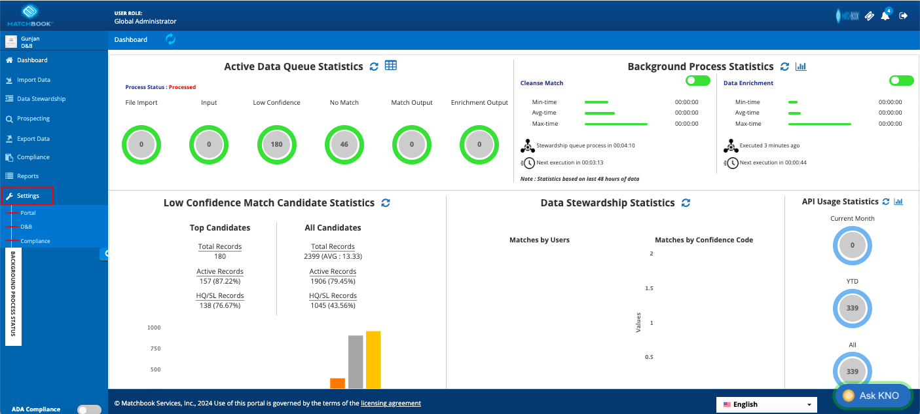Go to Data Stewardship menu item
The image size is (920, 414).
click(x=41, y=99)
